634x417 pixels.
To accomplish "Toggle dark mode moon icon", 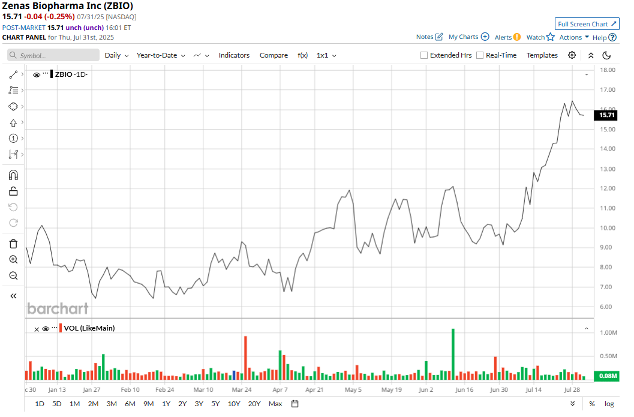I will tap(606, 55).
